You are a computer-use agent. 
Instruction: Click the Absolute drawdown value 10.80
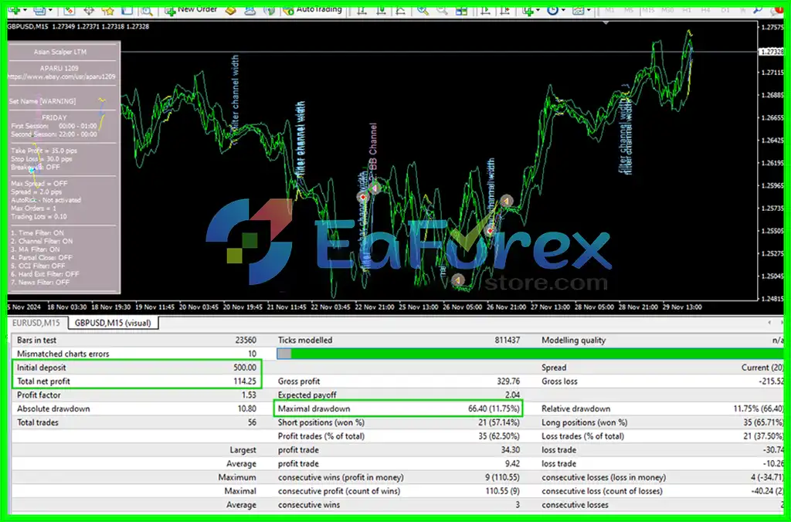[x=246, y=408]
